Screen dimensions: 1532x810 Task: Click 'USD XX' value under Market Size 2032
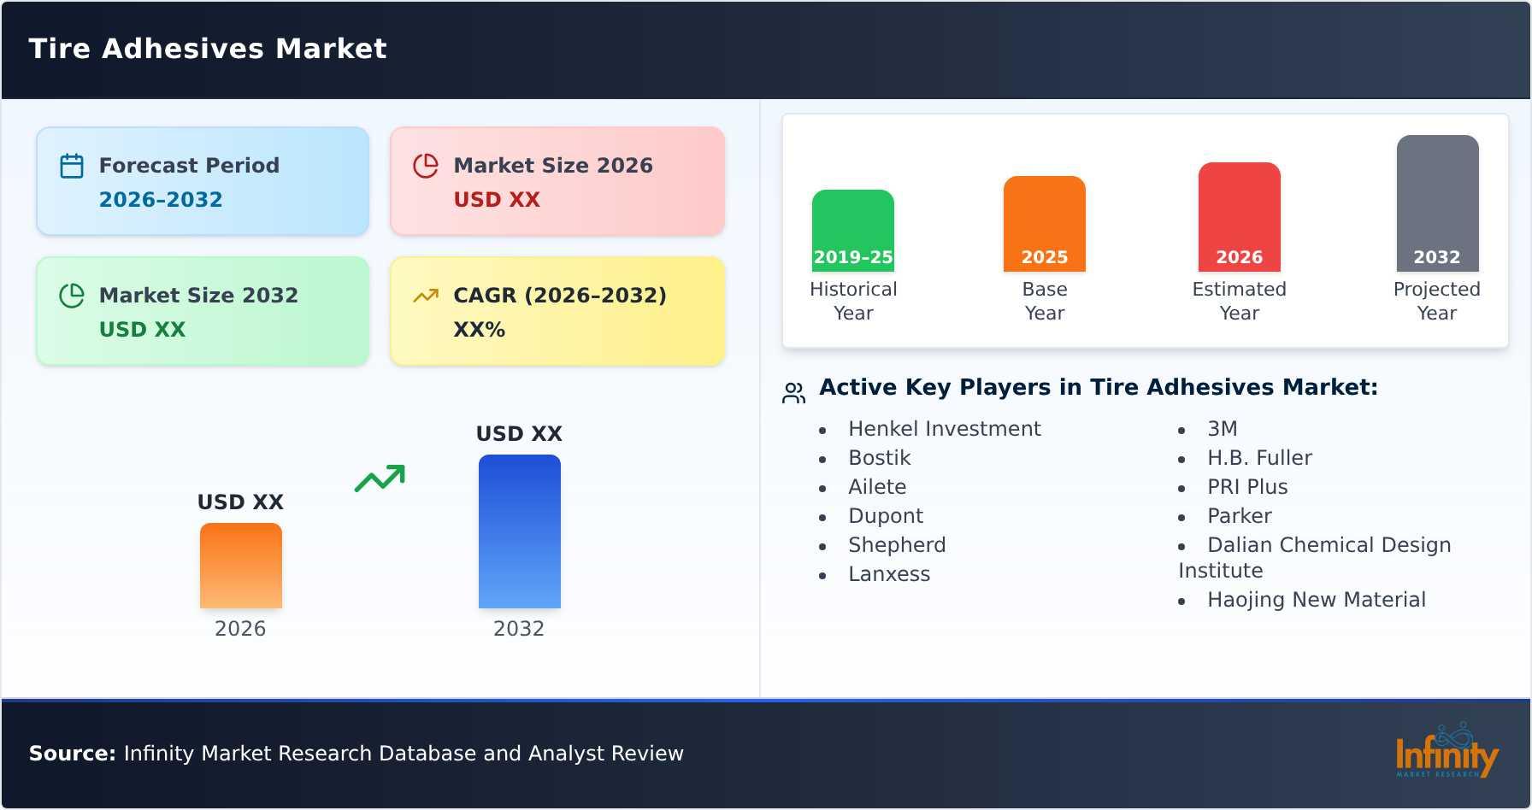(142, 330)
